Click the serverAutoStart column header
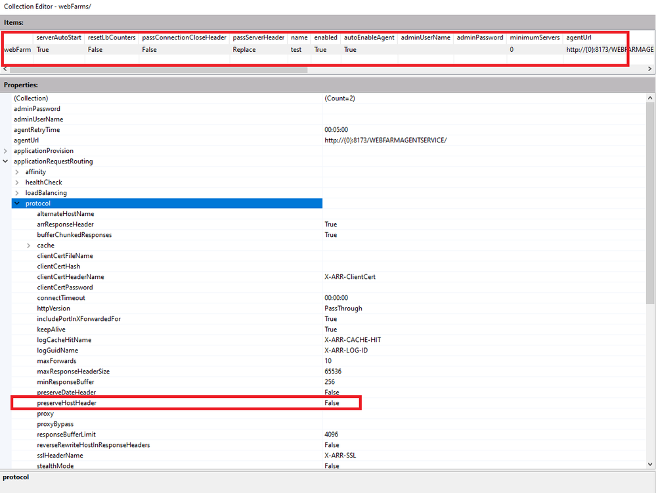The height and width of the screenshot is (493, 656). (x=58, y=37)
